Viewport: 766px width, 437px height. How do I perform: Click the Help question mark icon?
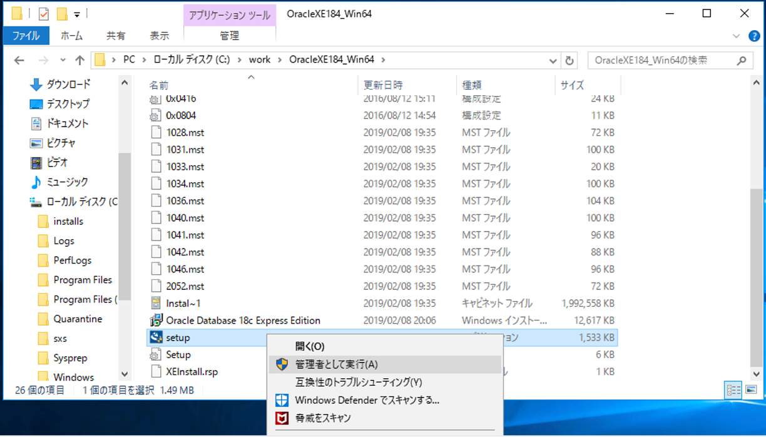pyautogui.click(x=754, y=36)
